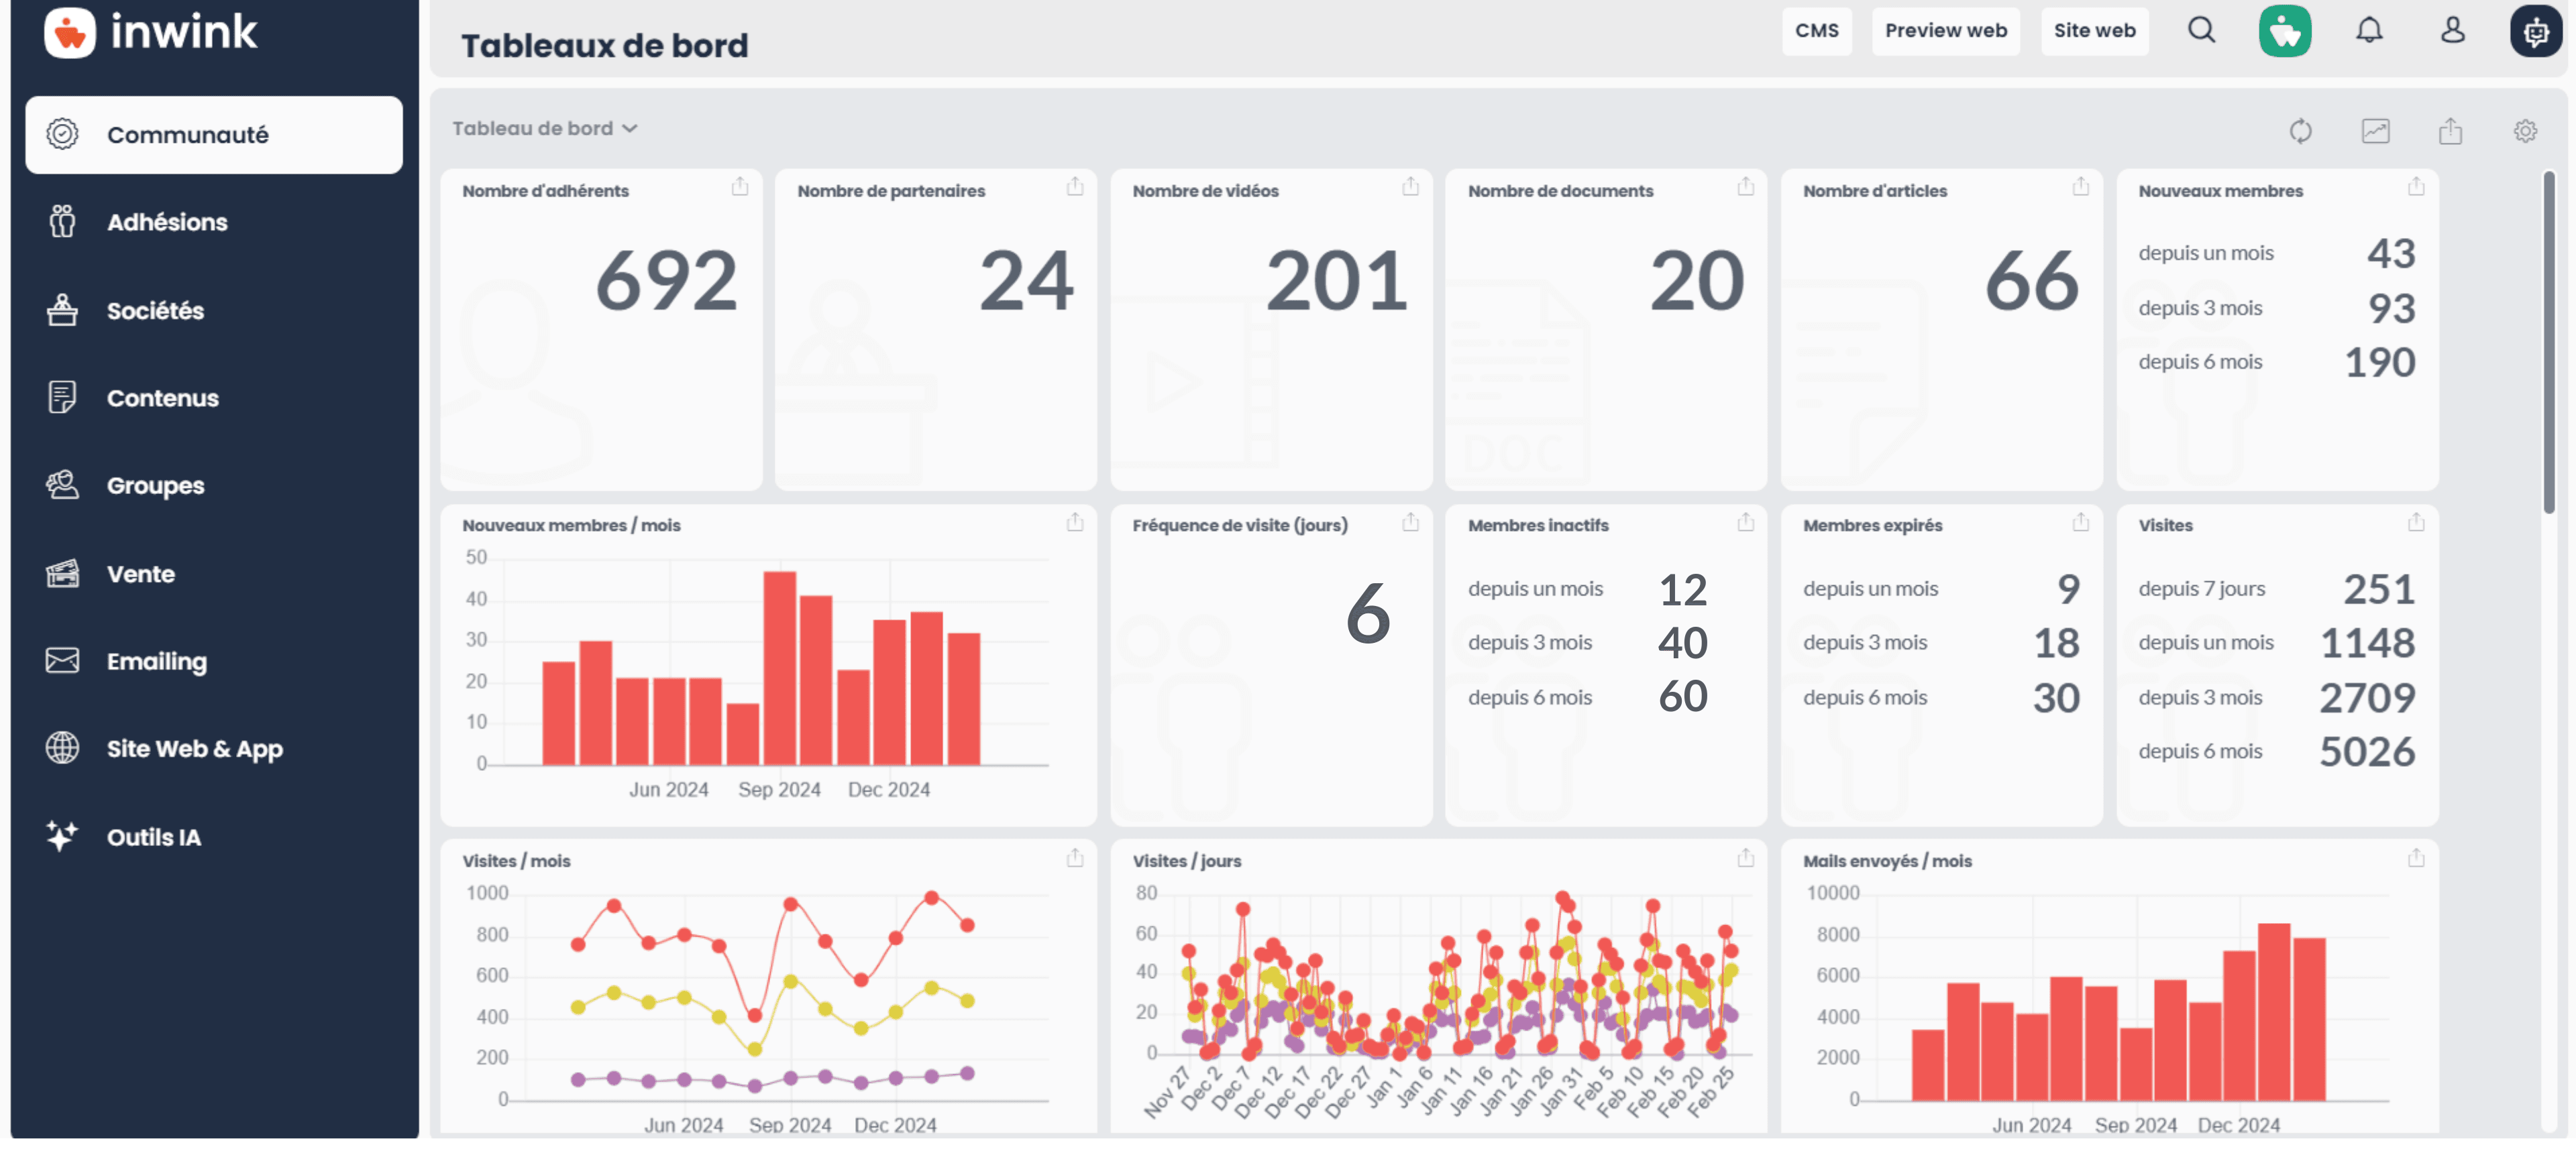The width and height of the screenshot is (2576, 1151).
Task: Refresh the dashboard data
Action: [x=2300, y=131]
